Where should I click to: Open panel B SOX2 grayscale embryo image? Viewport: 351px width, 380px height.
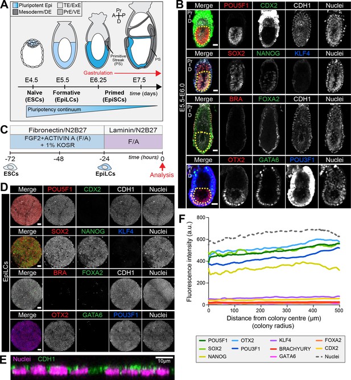[x=236, y=76]
